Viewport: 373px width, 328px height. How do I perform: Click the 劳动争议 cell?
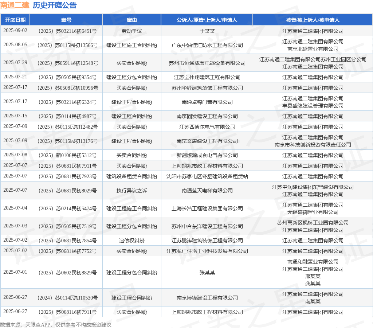coord(132,31)
